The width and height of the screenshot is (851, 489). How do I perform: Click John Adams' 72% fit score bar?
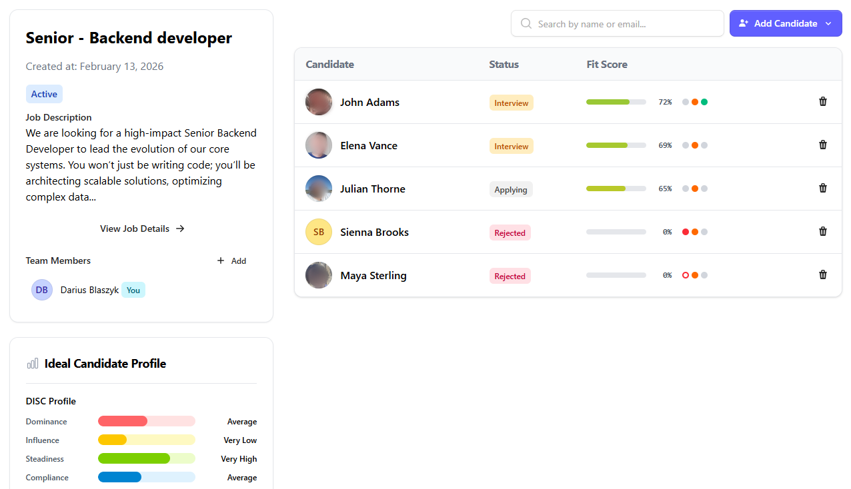pyautogui.click(x=616, y=102)
